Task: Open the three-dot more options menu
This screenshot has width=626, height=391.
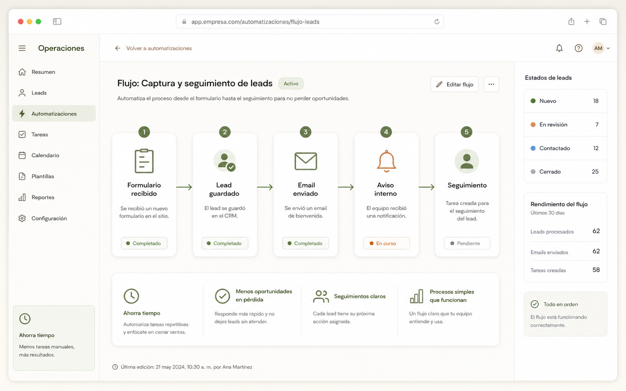Action: click(x=491, y=84)
